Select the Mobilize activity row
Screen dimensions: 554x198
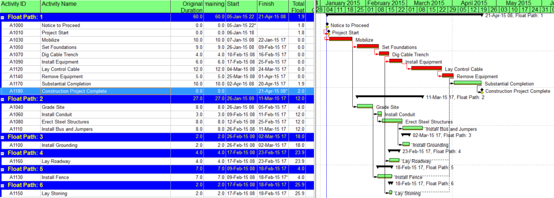click(x=157, y=40)
